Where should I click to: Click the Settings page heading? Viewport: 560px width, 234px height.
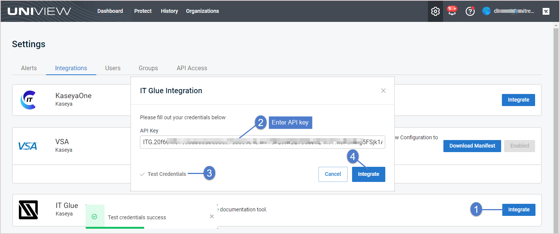tap(29, 44)
